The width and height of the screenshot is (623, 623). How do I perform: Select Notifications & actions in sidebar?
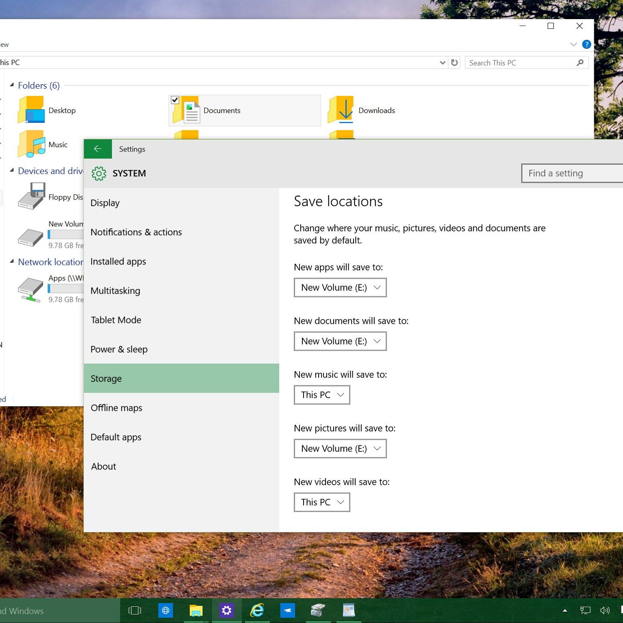click(x=136, y=232)
